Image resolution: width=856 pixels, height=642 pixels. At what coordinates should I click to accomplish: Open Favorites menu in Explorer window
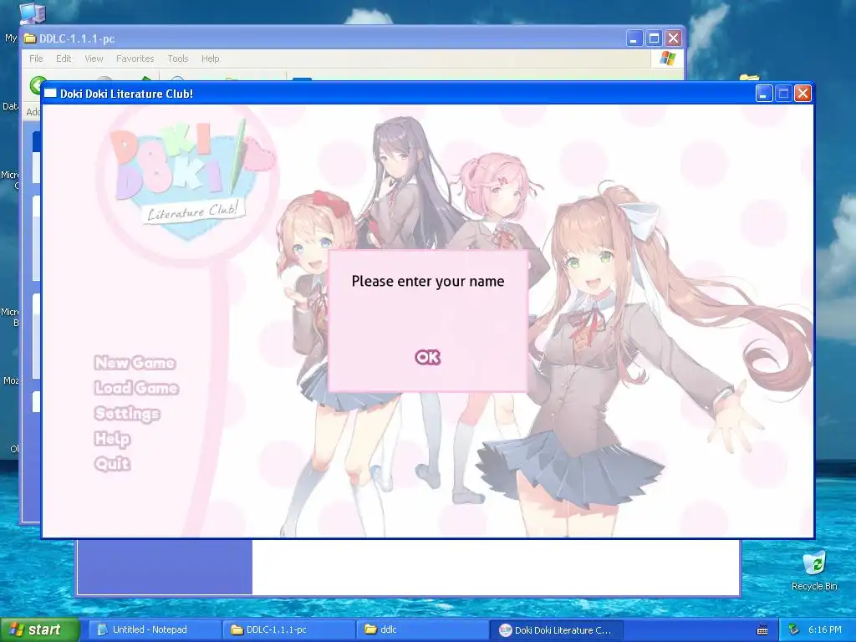click(135, 59)
